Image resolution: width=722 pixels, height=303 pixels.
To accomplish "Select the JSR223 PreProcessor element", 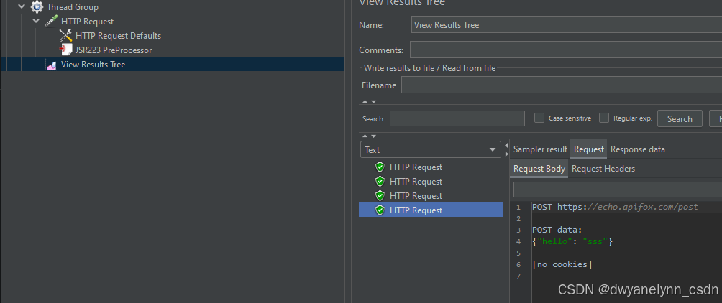I will [114, 50].
